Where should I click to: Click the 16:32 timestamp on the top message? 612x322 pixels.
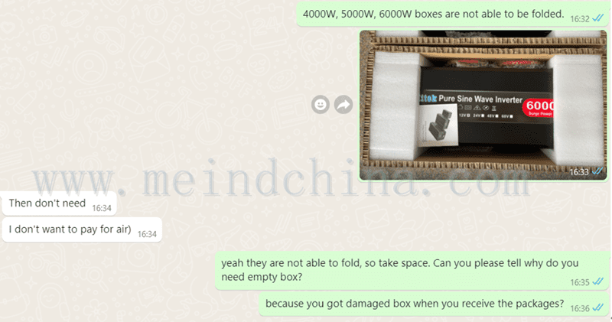coord(580,18)
